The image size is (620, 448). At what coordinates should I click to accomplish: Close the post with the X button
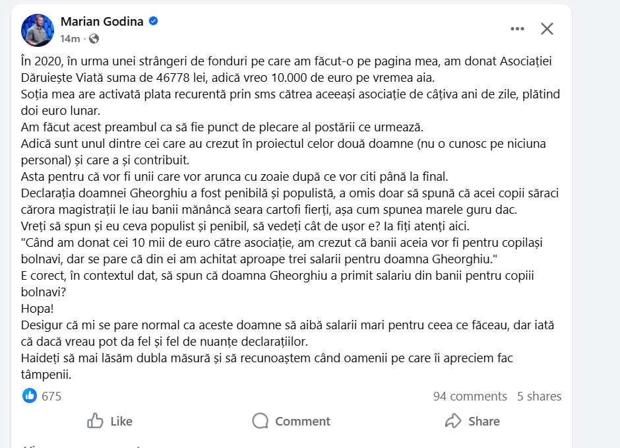click(x=547, y=29)
